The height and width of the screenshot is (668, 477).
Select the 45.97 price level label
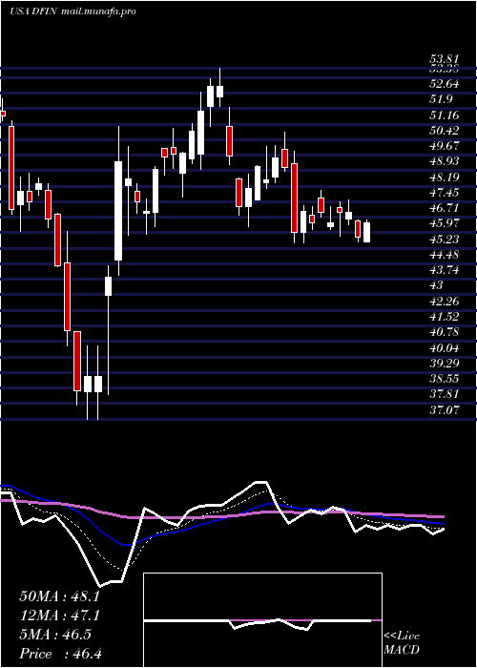[x=445, y=223]
